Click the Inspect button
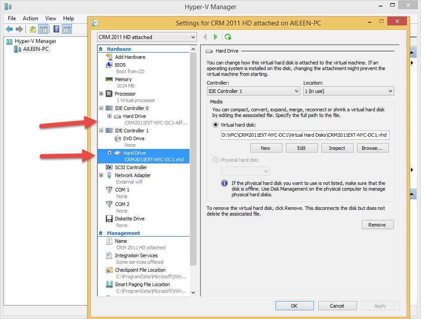Viewport: 421px width, 319px height. coord(337,148)
